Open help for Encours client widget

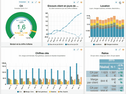pyautogui.click(x=81, y=2)
